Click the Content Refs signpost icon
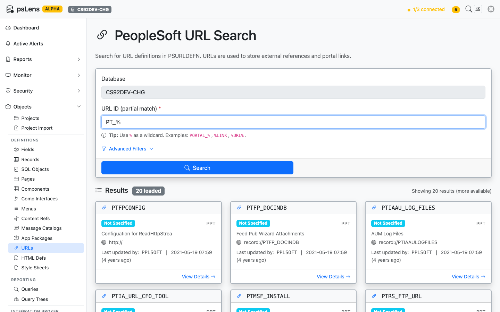Viewport: 500px width, 312px height. tap(16, 218)
